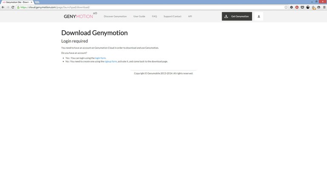The height and width of the screenshot is (177, 327).
Task: Open the Chrome hamburger menu
Action: click(324, 7)
